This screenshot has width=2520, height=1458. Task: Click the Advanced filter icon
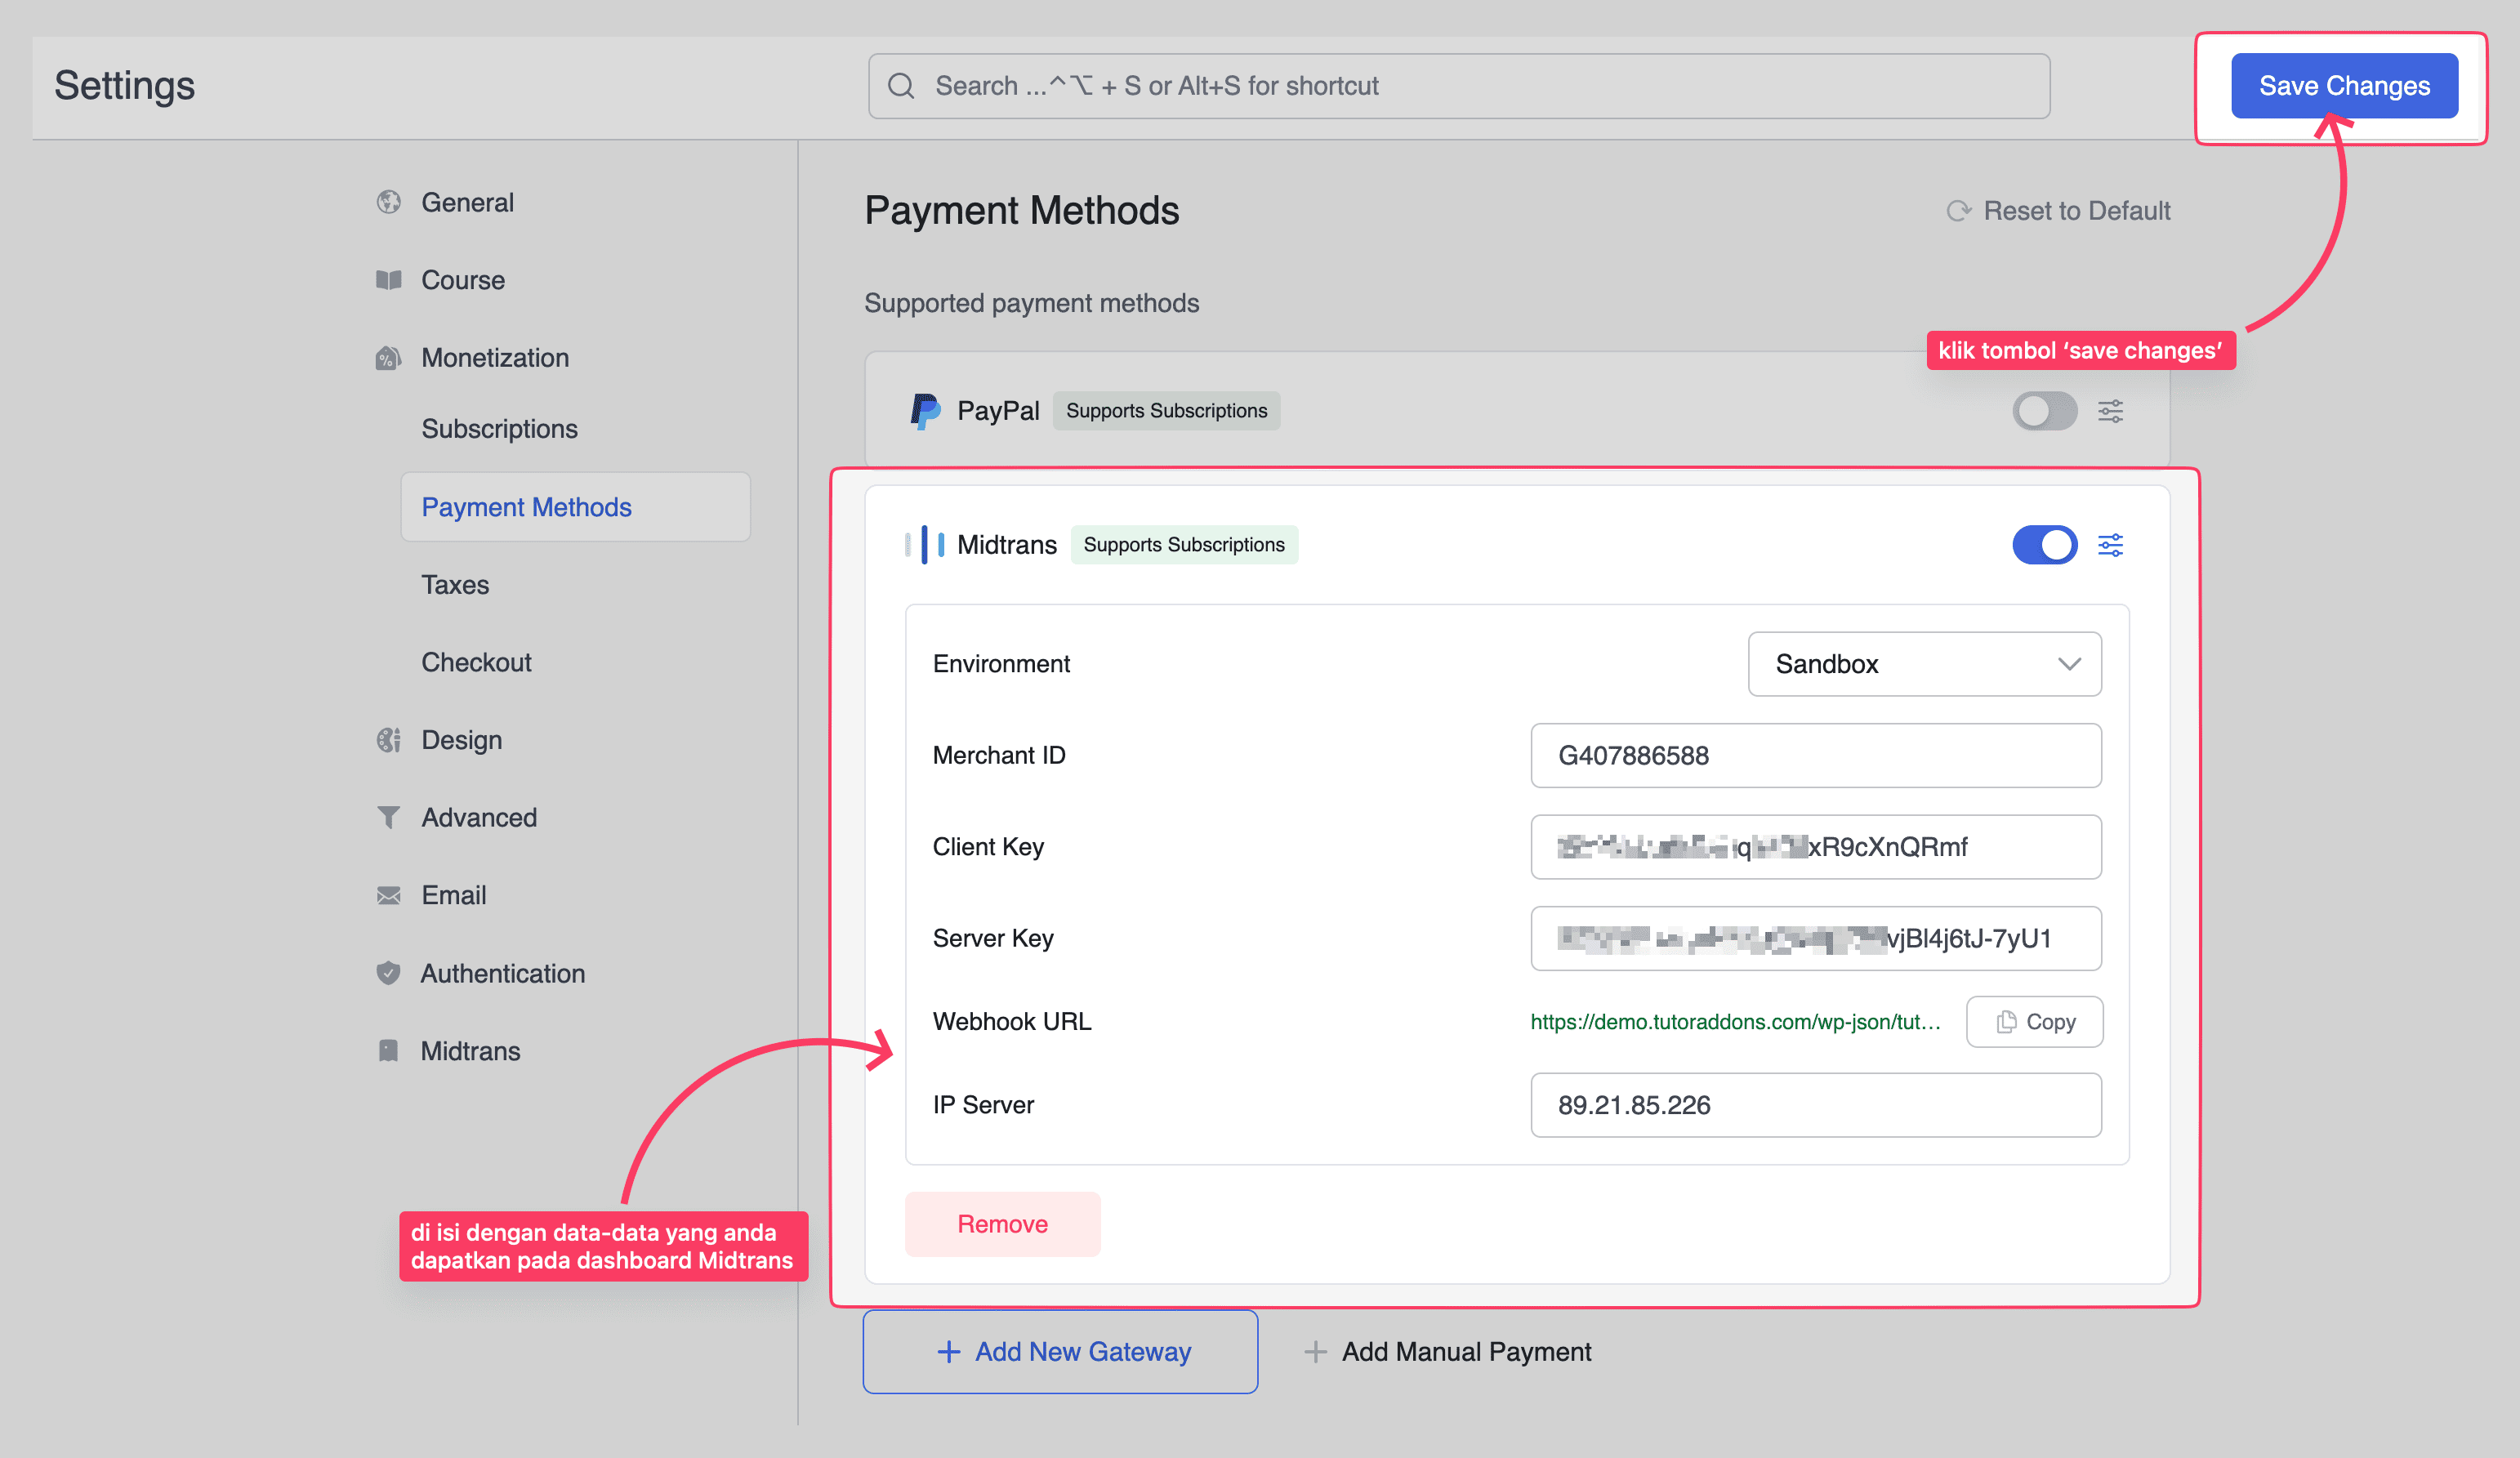coord(388,817)
